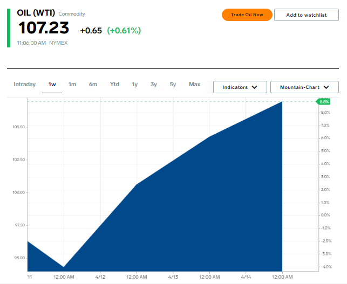This screenshot has height=284, width=347.
Task: Select the 6m time range tab
Action: (93, 84)
